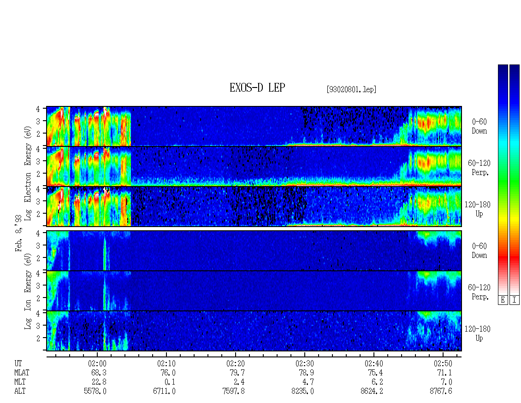The width and height of the screenshot is (521, 403).
Task: Click the 02:20 UT tick label
Action: coord(236,363)
